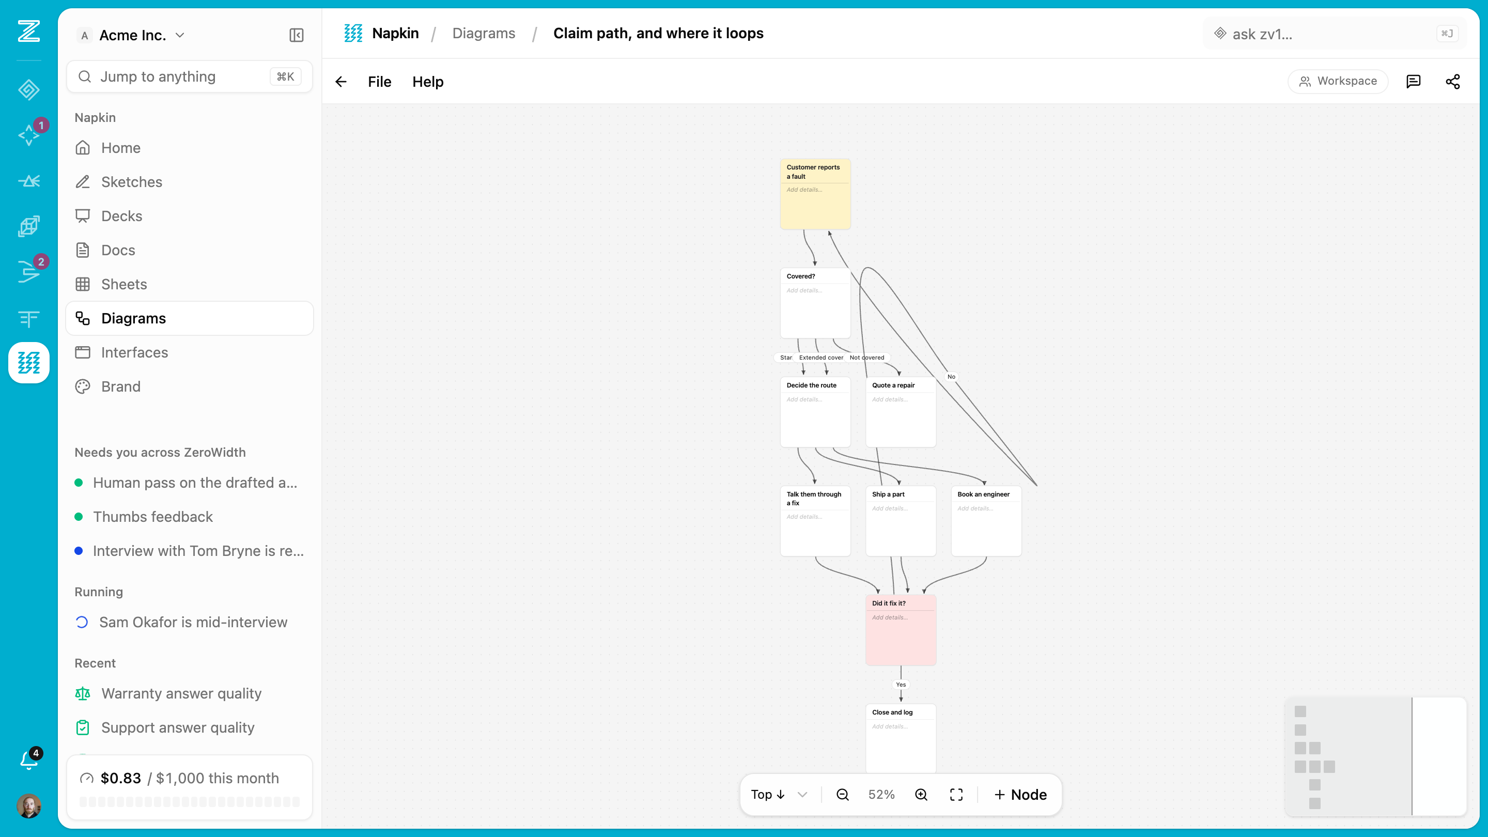Screen dimensions: 1488x837
Task: Zoom out with the minus magnifier
Action: click(x=842, y=795)
